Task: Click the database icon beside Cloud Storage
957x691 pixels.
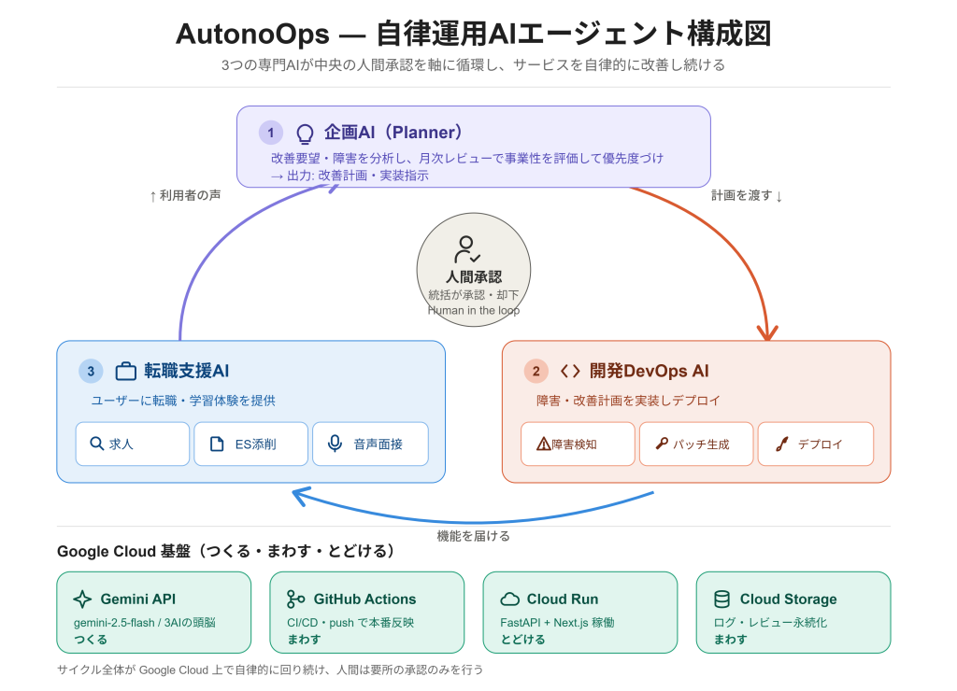Action: coord(722,599)
